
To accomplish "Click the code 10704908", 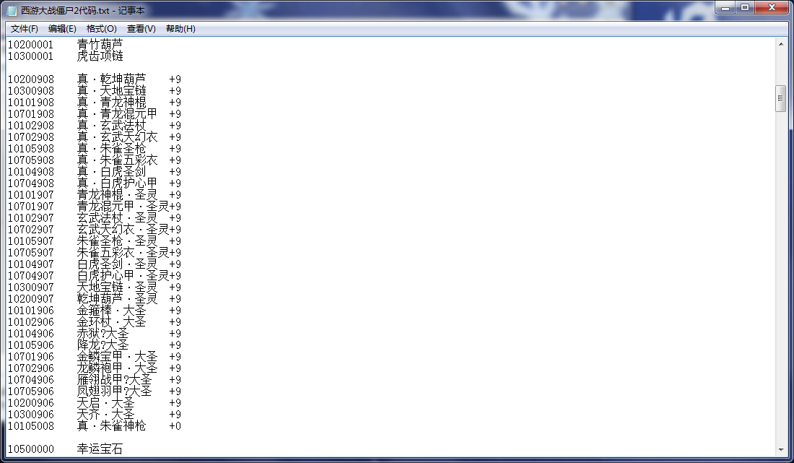I will pyautogui.click(x=30, y=183).
